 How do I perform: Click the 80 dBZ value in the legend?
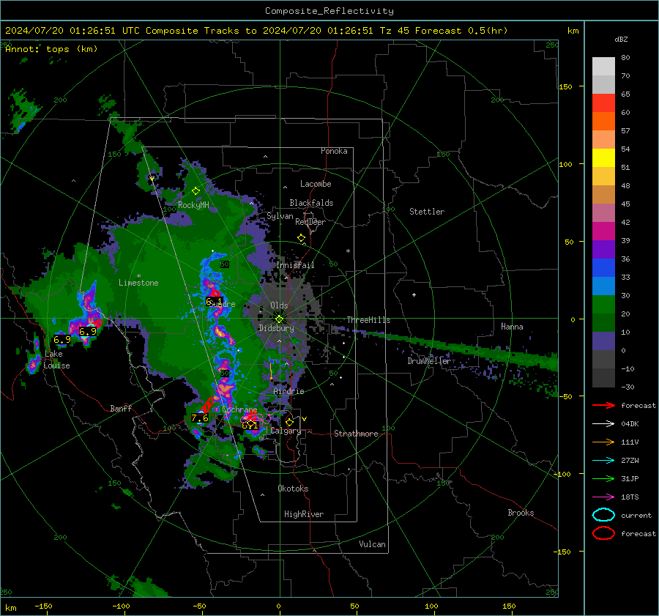(x=625, y=58)
